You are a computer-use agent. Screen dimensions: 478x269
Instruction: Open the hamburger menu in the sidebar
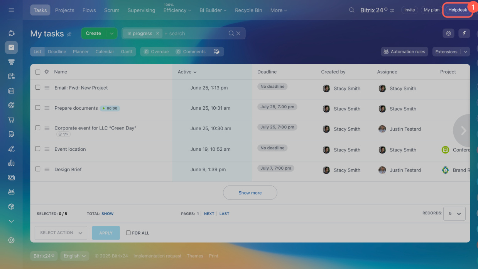(11, 10)
